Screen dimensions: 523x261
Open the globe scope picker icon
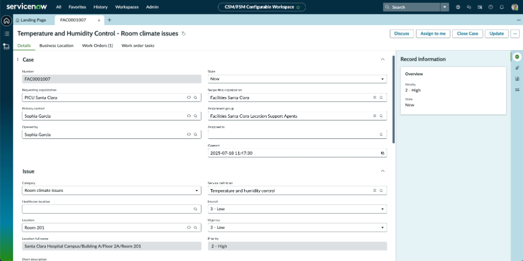click(x=458, y=7)
